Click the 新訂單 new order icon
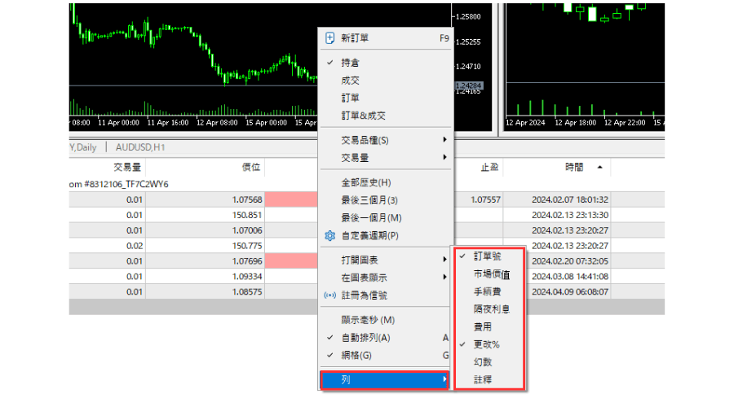The height and width of the screenshot is (407, 734). [x=330, y=38]
